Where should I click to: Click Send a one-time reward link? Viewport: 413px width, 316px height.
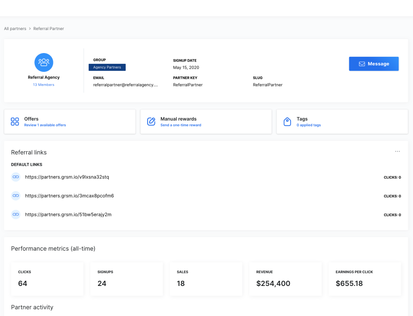point(180,125)
